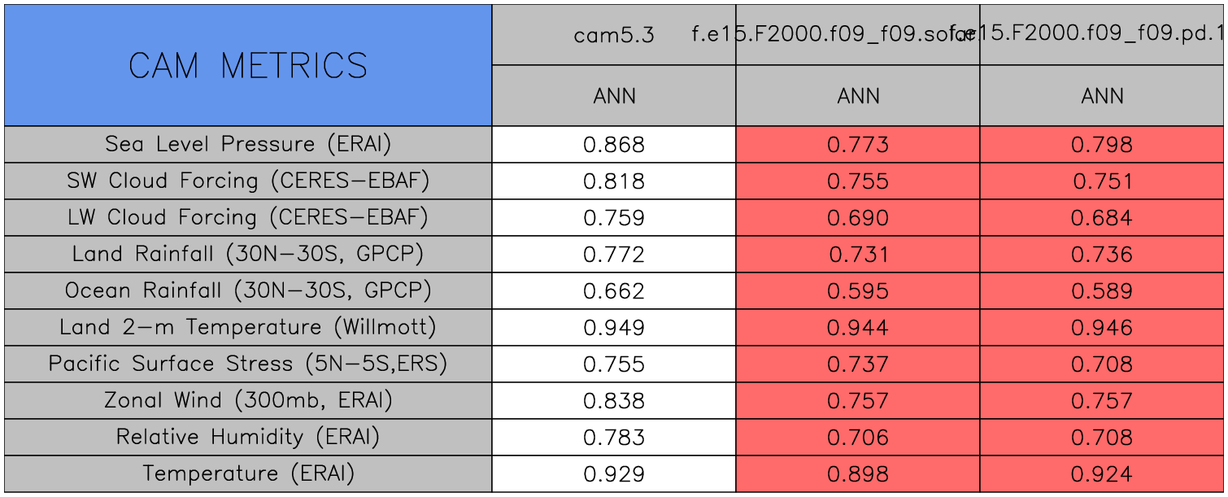
Task: Click the LW Cloud Forcing (CERES-EBAF) label
Action: point(248,217)
